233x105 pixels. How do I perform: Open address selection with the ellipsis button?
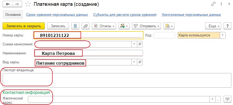(x=218, y=99)
